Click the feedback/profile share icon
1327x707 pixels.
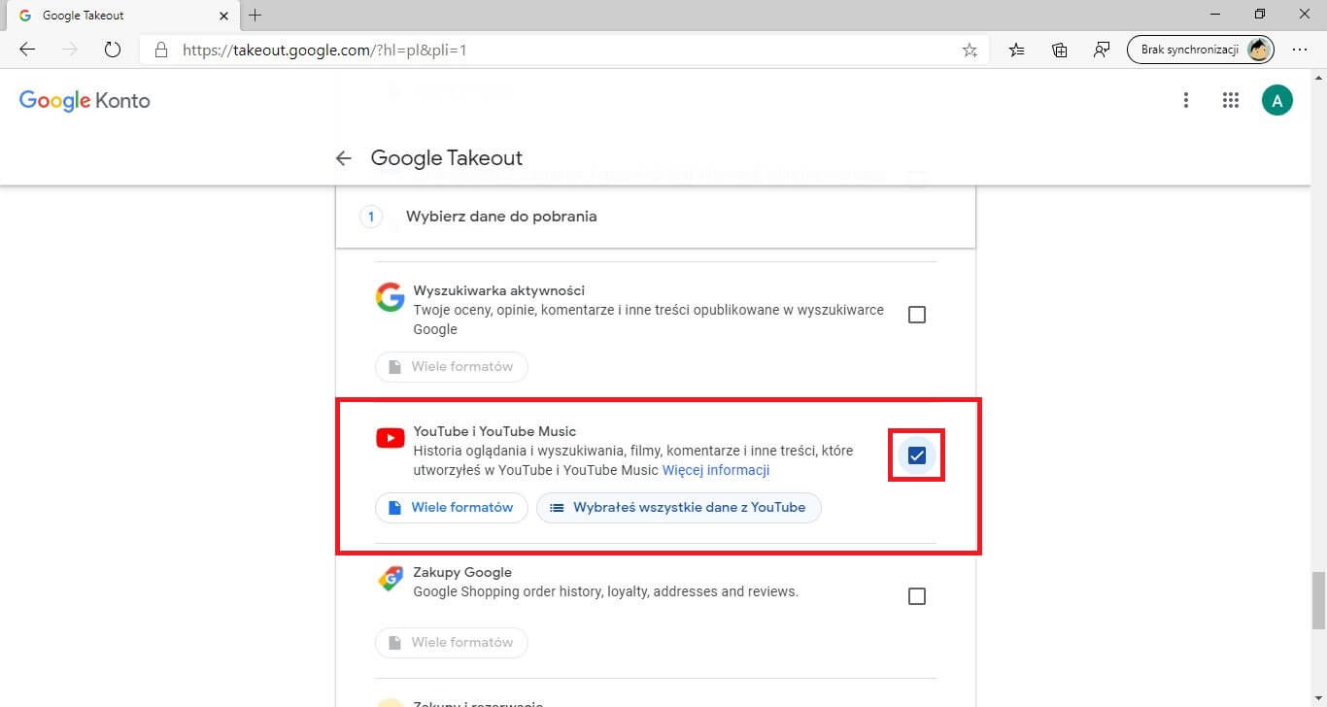pos(1102,50)
